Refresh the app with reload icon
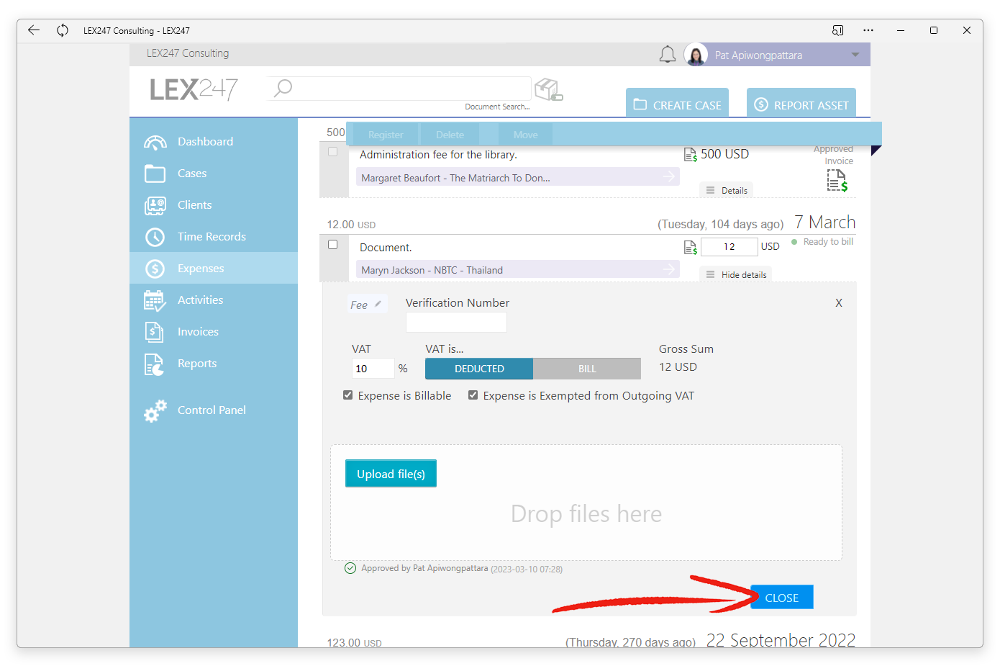Image resolution: width=1000 pixels, height=666 pixels. pos(63,30)
